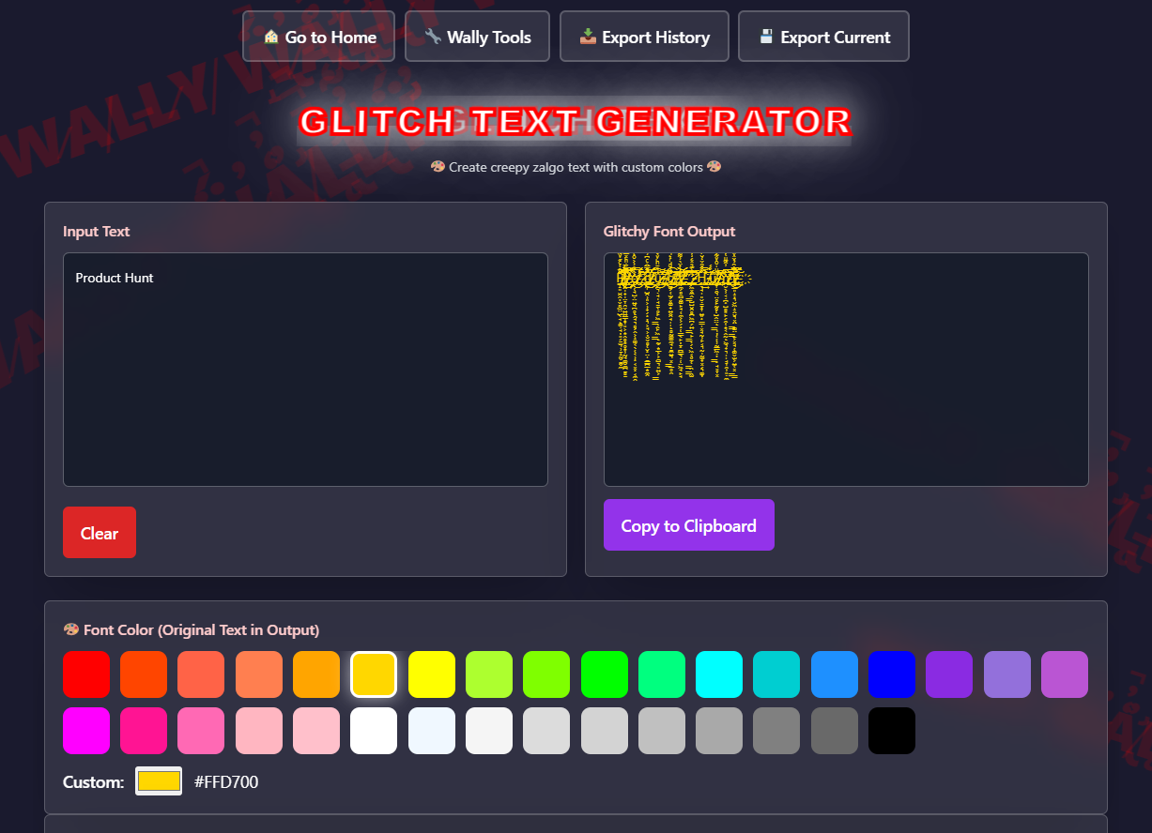Choose the deep pink swatch
The width and height of the screenshot is (1152, 833).
[x=144, y=731]
